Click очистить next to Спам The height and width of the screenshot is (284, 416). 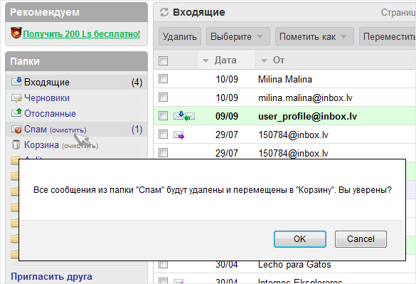point(68,130)
